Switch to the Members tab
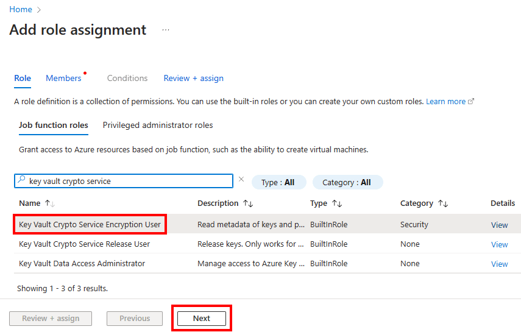This screenshot has height=332, width=521. [63, 78]
